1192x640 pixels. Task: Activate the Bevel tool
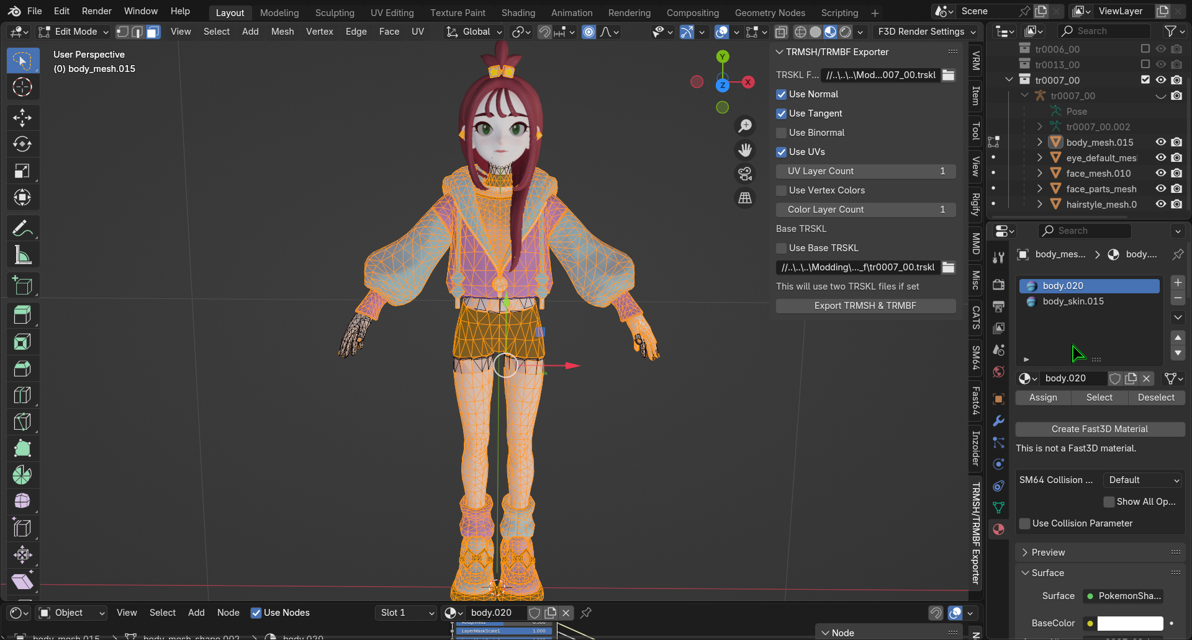[22, 368]
